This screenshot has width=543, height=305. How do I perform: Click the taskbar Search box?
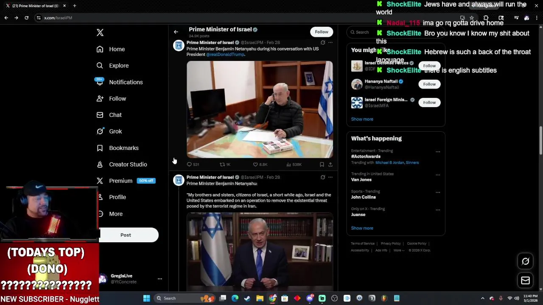[184, 298]
